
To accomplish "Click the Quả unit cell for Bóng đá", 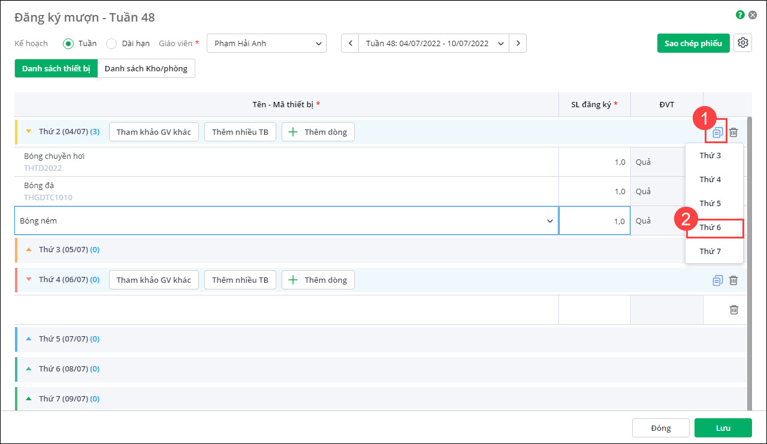I will (x=658, y=192).
